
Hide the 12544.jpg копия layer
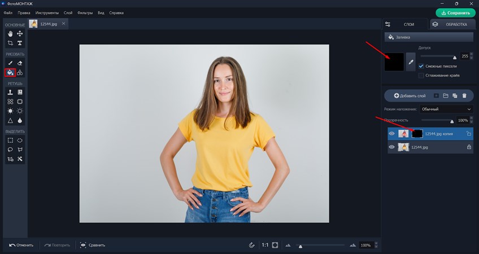pyautogui.click(x=391, y=134)
